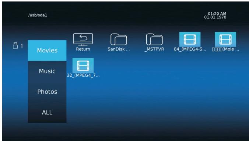The width and height of the screenshot is (249, 141).
Task: Play the 32_(MPEG4_7... video file icon
Action: point(83,66)
